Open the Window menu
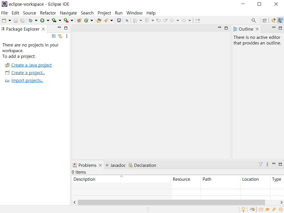The image size is (284, 213). 134,13
